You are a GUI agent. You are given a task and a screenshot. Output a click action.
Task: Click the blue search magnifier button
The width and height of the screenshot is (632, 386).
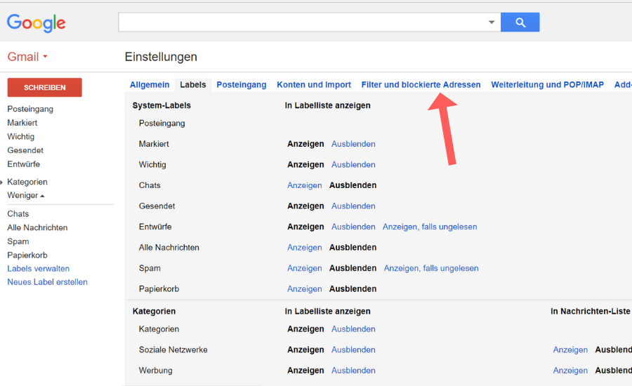[520, 22]
